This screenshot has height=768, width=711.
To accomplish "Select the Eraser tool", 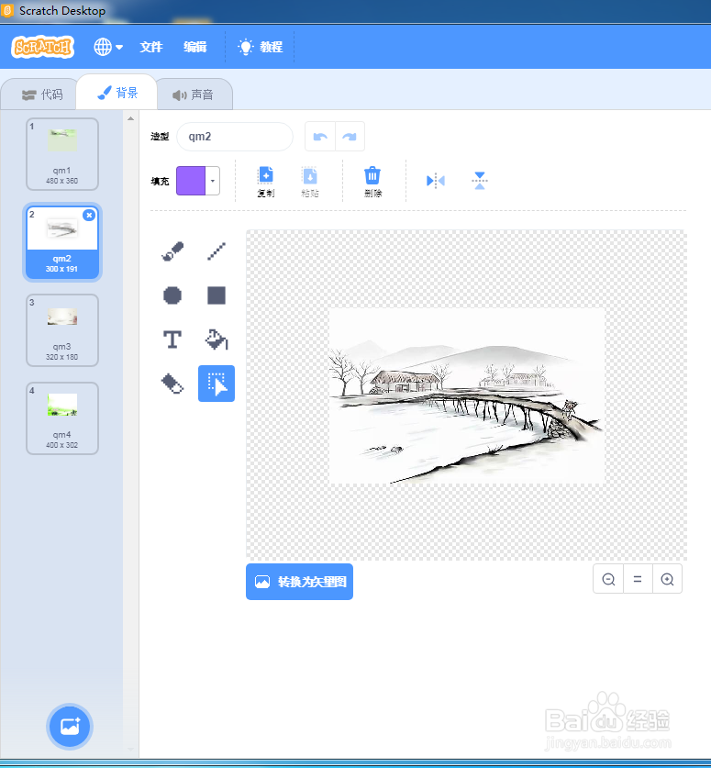I will pyautogui.click(x=172, y=384).
